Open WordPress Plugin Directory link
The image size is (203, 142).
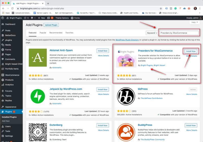(127, 40)
